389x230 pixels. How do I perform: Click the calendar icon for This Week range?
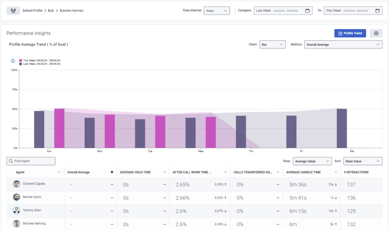coord(377,10)
